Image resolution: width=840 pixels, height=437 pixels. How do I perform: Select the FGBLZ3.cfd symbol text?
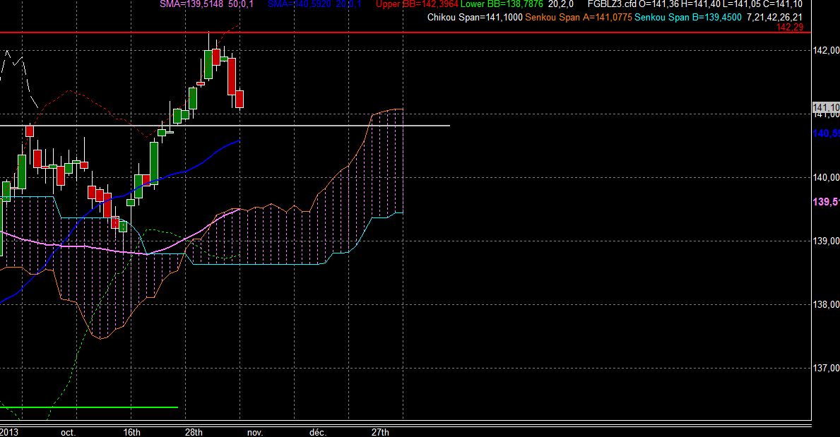tap(612, 4)
